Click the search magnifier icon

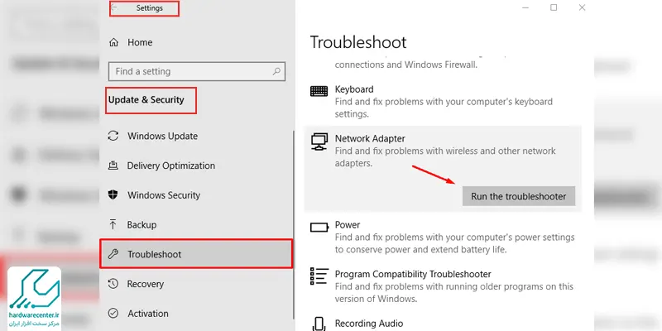(276, 71)
